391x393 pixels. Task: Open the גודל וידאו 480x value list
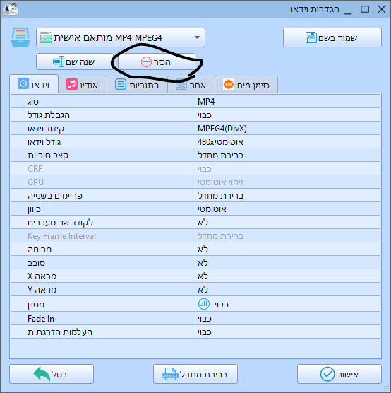pos(287,142)
